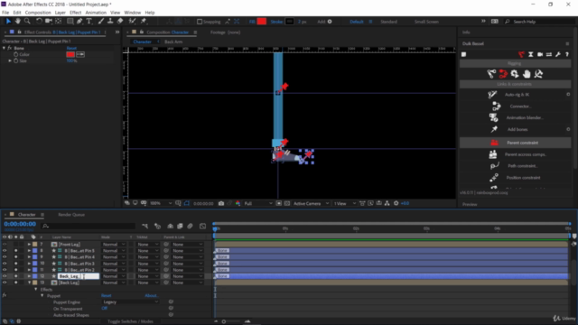Take snapshot with camera icon in viewer
578x325 pixels.
click(x=221, y=203)
